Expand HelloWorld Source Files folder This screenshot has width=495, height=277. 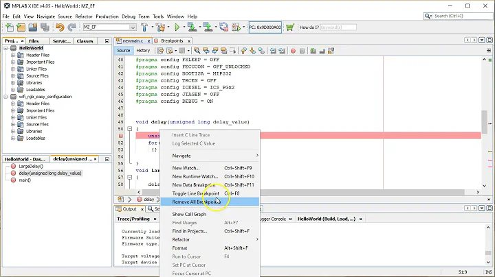click(x=13, y=76)
